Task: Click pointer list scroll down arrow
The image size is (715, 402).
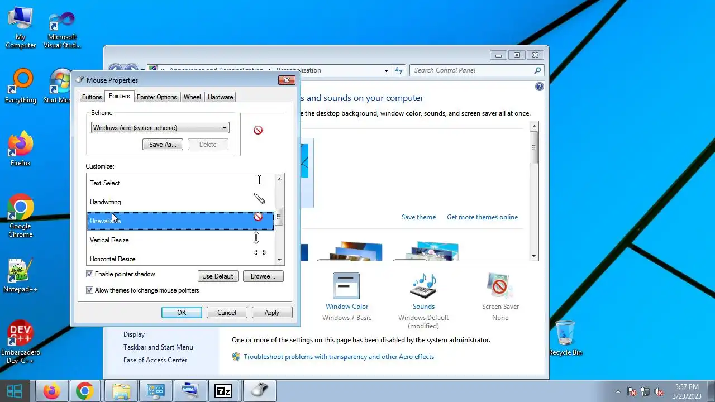Action: pos(279,260)
